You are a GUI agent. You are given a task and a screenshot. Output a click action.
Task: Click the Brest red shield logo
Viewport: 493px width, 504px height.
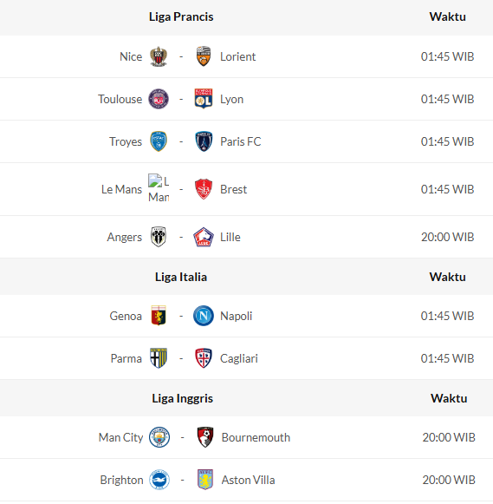(x=204, y=189)
